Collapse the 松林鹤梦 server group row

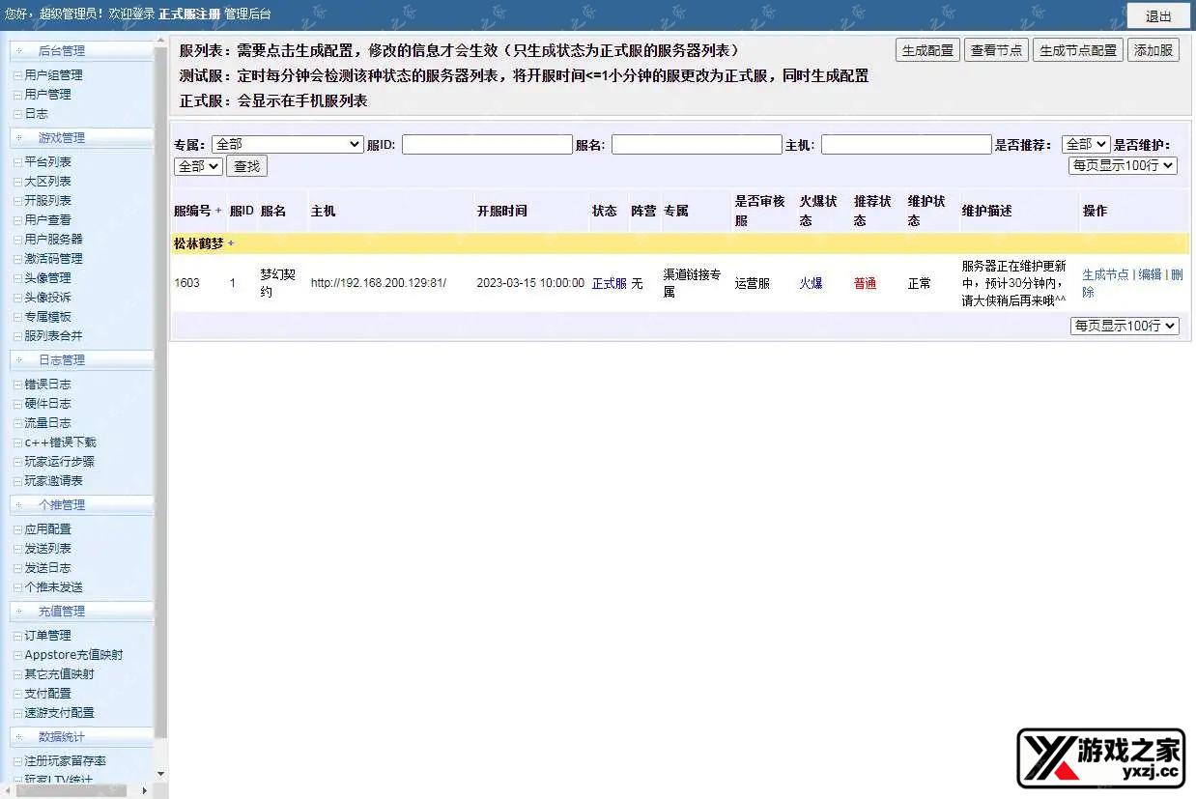click(x=229, y=244)
